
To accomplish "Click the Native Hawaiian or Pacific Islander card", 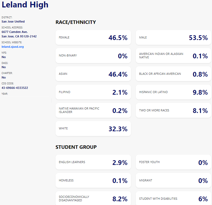I will pos(93,110).
